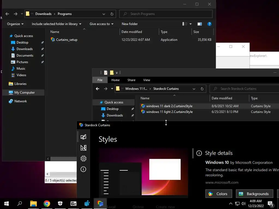The image size is (279, 209).
Task: Click the Style details info icon
Action: 199,153
